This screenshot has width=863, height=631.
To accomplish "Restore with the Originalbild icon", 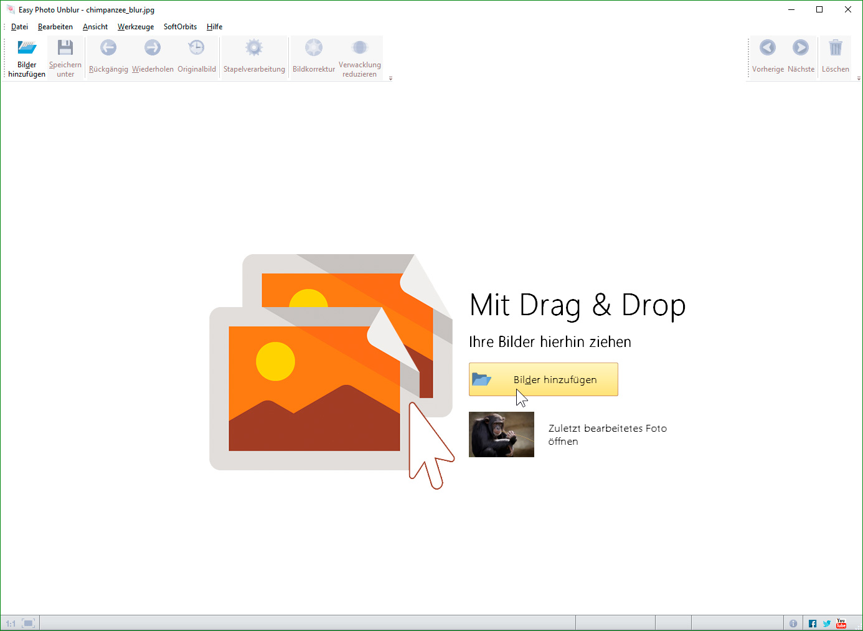I will (x=196, y=49).
